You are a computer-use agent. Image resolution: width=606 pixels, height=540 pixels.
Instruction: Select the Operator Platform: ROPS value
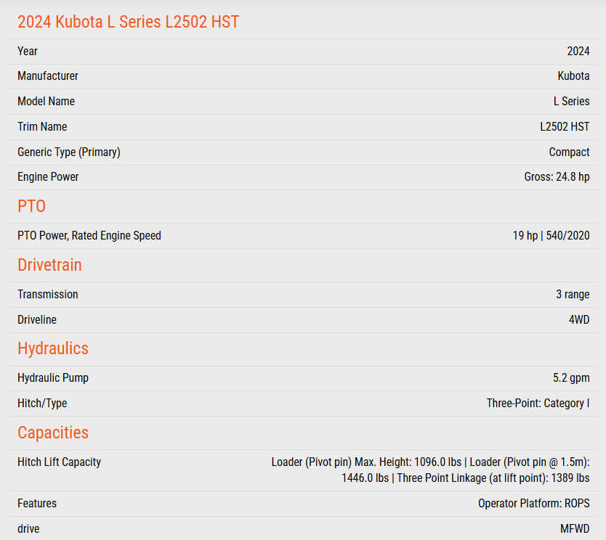tap(533, 504)
